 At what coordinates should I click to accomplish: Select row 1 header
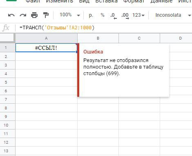(x=7, y=48)
